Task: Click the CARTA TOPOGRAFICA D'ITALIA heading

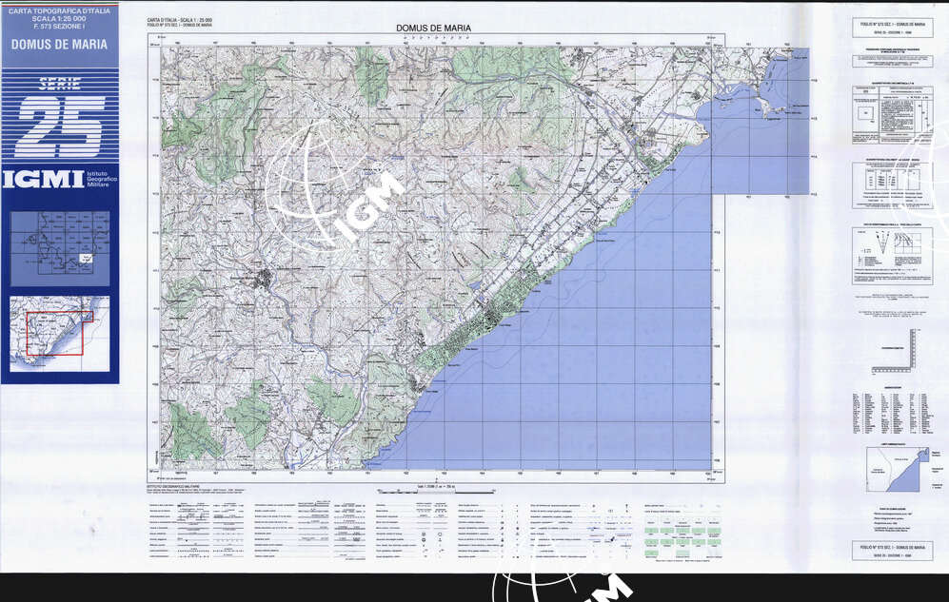Action: 60,10
